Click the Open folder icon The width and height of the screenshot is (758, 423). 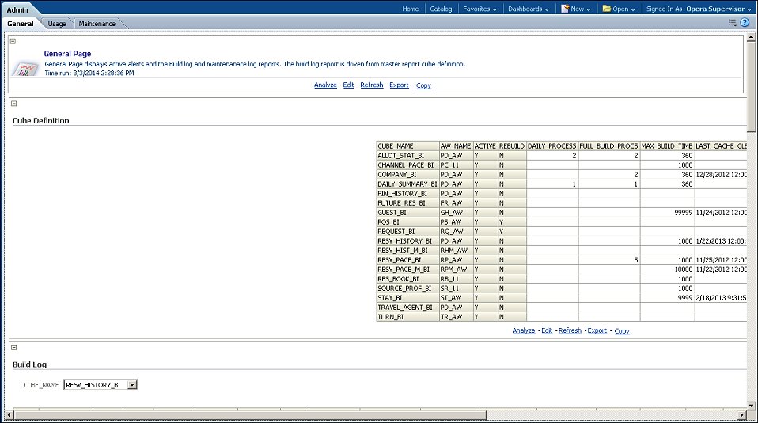(x=606, y=9)
